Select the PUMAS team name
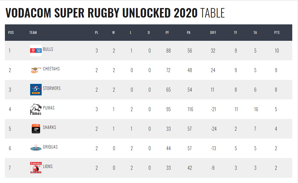 point(49,108)
